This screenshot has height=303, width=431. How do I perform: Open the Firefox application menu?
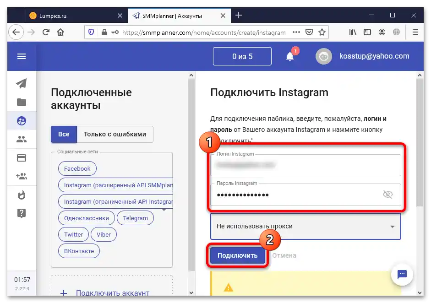tap(415, 32)
